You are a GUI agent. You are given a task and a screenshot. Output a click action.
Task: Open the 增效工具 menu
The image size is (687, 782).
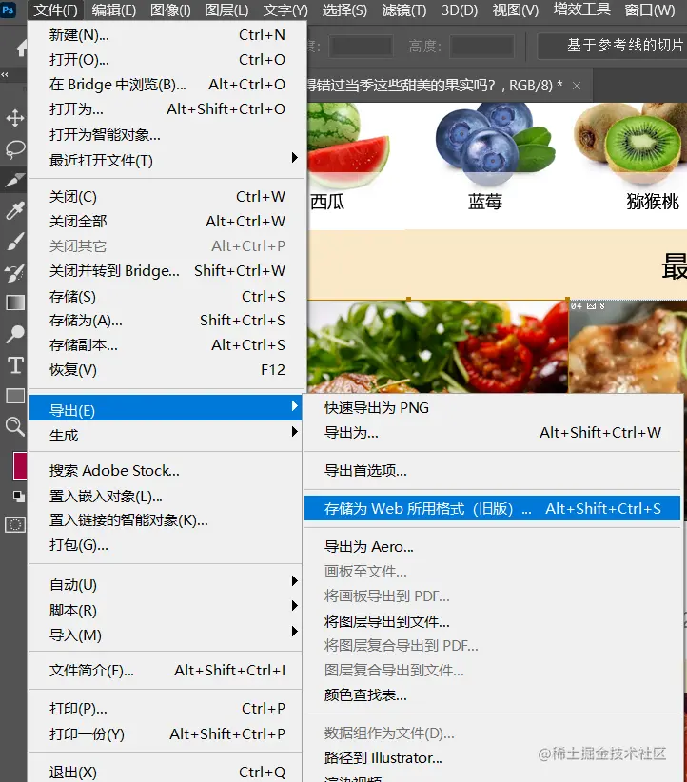coord(581,9)
